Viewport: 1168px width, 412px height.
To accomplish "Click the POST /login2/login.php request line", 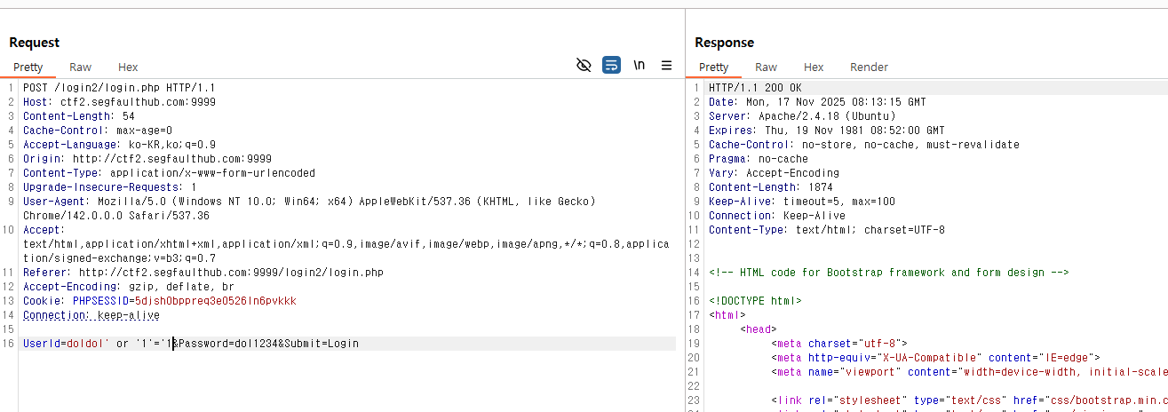I will point(119,88).
